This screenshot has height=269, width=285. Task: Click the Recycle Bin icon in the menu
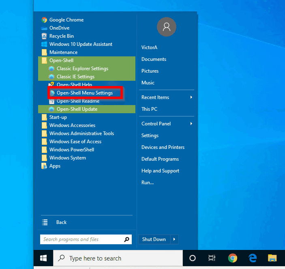point(44,36)
